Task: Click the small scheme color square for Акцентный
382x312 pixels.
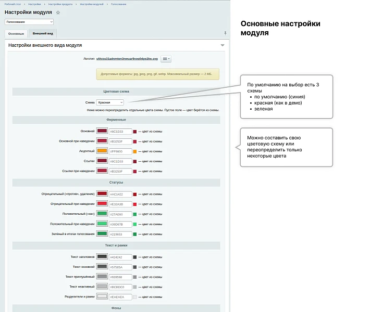Action: (x=135, y=151)
